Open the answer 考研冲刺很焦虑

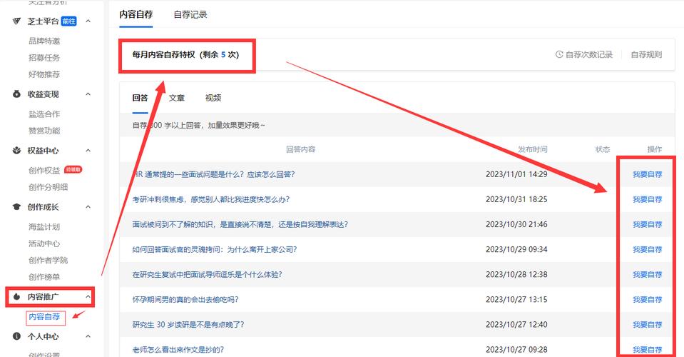click(x=210, y=199)
